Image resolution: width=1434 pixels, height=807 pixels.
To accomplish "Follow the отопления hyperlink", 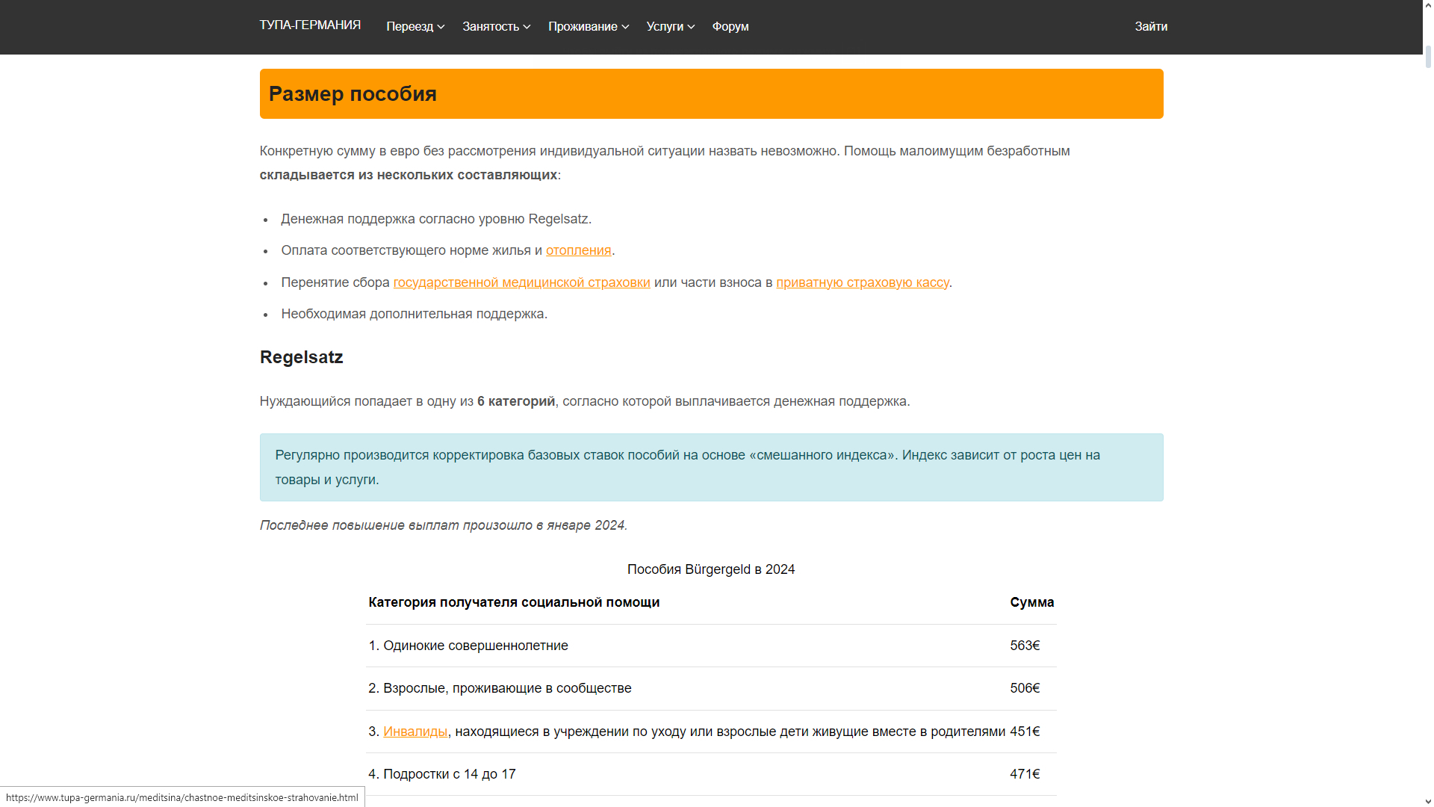I will pyautogui.click(x=578, y=250).
